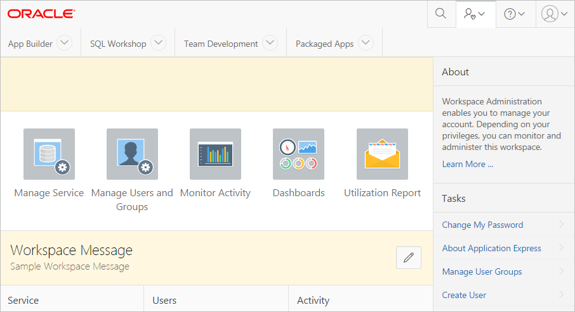The image size is (575, 312).
Task: Click the Oracle logo
Action: click(x=41, y=13)
